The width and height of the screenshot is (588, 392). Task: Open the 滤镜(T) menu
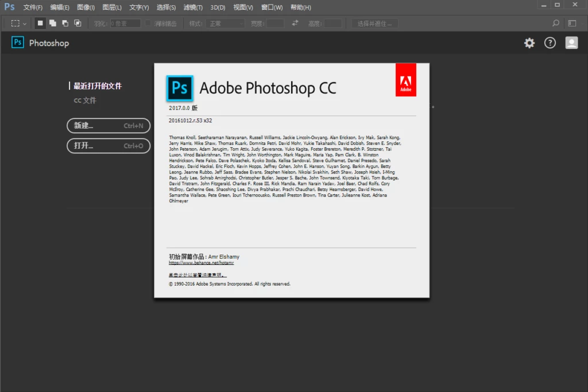(193, 7)
